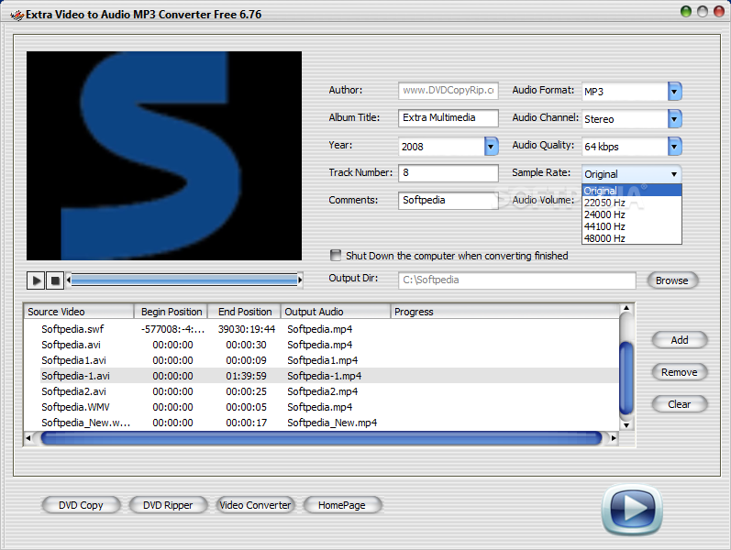Viewport: 731px width, 550px height.
Task: Click the Author input field
Action: (x=448, y=91)
